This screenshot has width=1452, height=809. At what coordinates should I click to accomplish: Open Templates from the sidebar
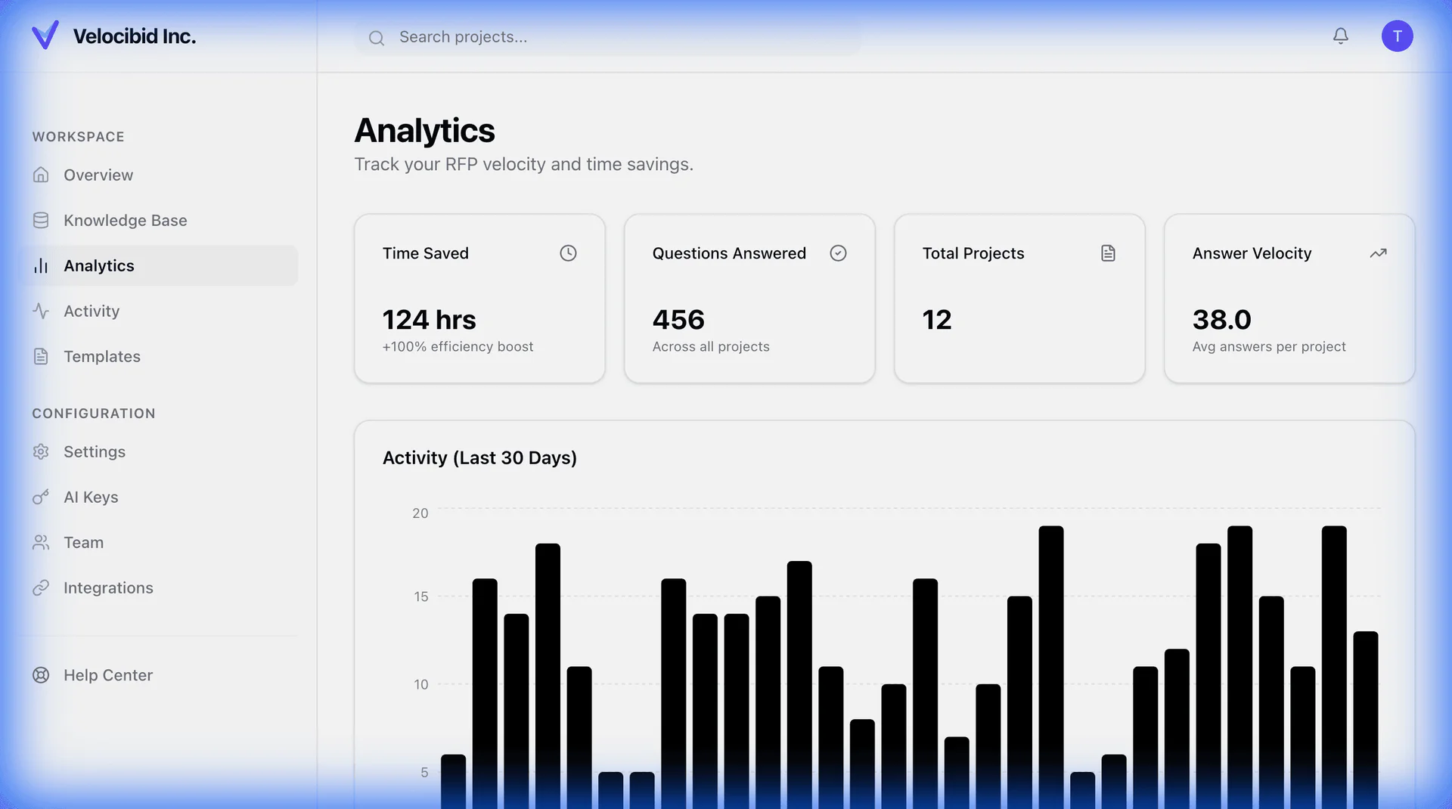coord(101,356)
